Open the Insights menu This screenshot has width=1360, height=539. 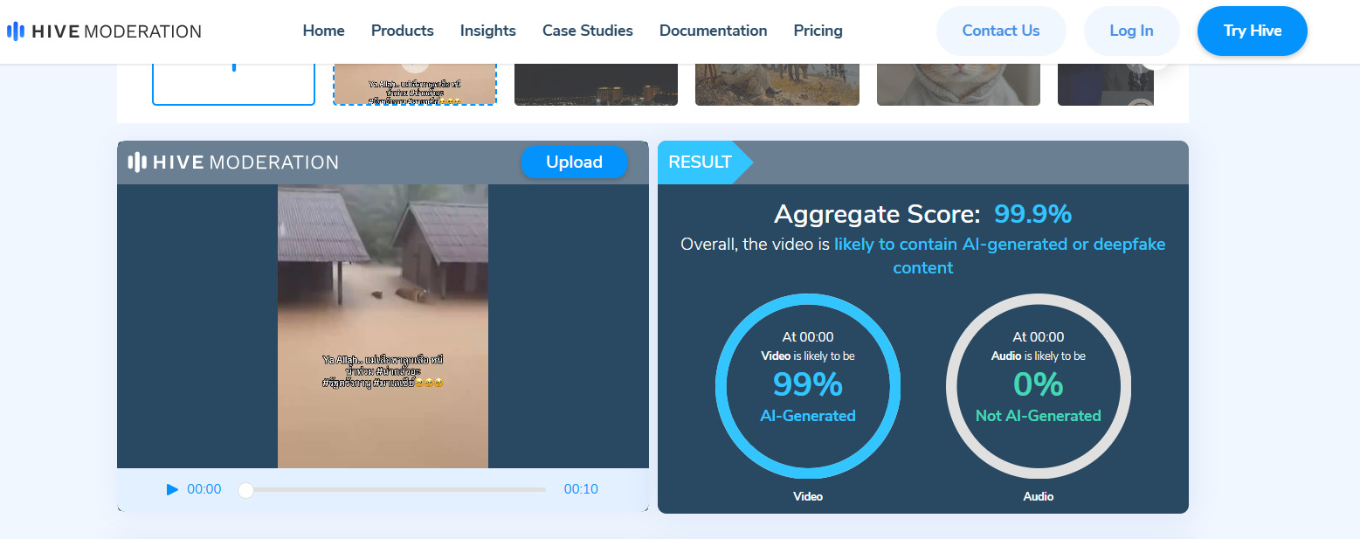[487, 31]
